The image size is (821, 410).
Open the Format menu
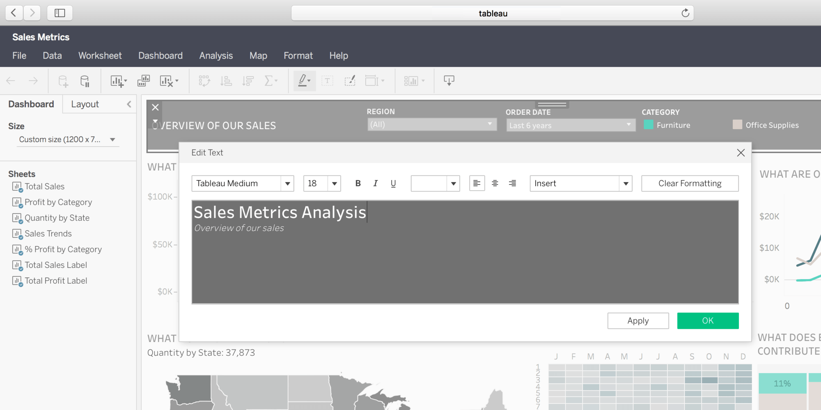pyautogui.click(x=298, y=55)
